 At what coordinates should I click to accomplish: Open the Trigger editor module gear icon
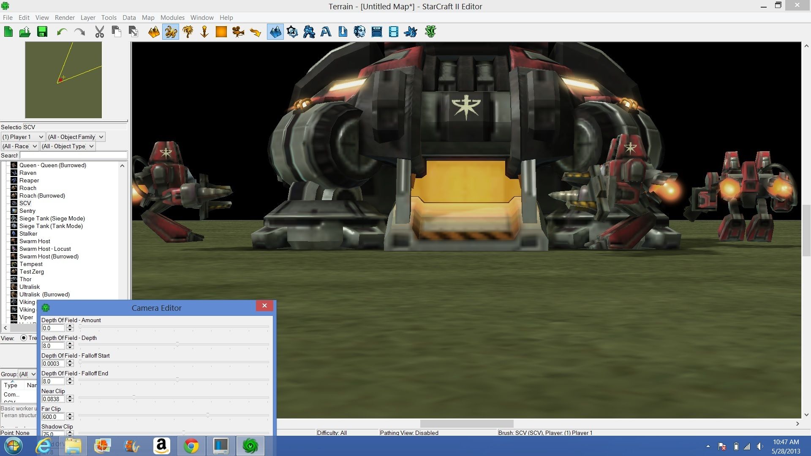[x=292, y=32]
